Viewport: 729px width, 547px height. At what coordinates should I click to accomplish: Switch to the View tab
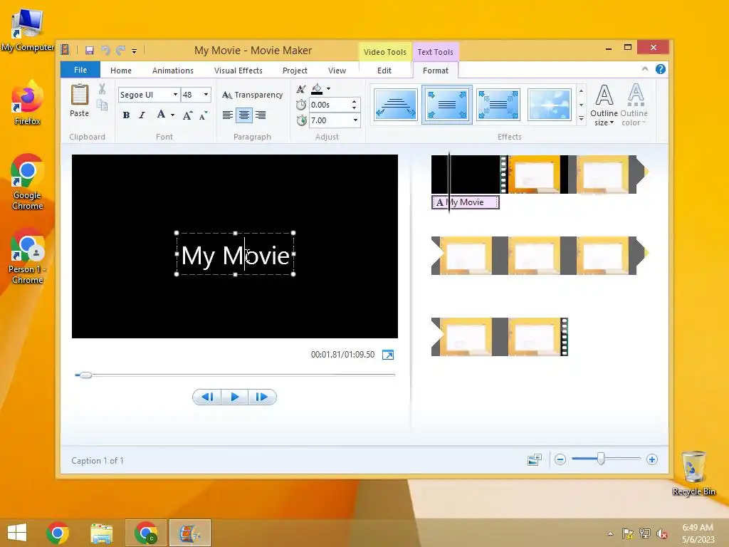pos(337,71)
